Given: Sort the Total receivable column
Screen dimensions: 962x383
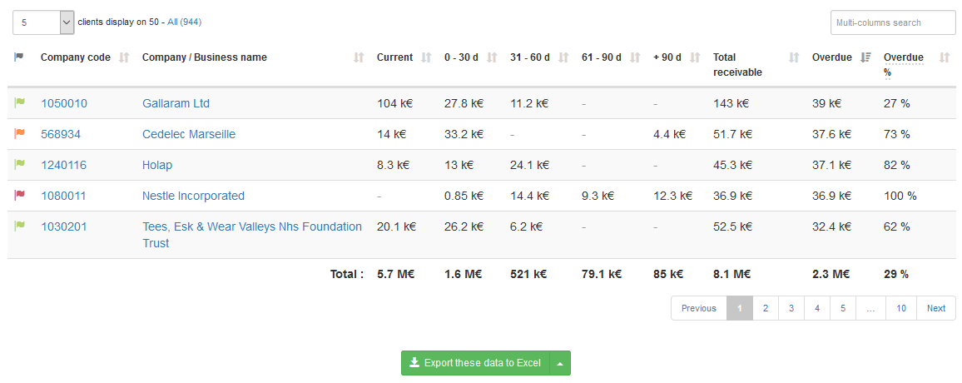Looking at the screenshot, I should [794, 57].
